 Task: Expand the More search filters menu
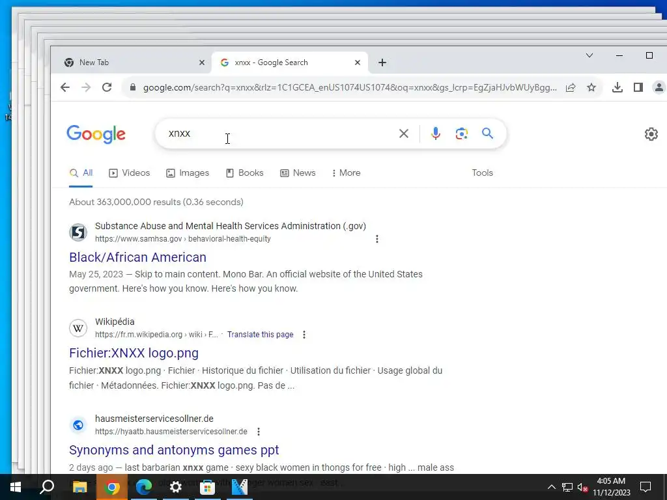point(347,173)
